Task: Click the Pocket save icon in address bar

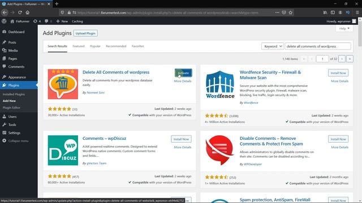Action: tap(284, 12)
